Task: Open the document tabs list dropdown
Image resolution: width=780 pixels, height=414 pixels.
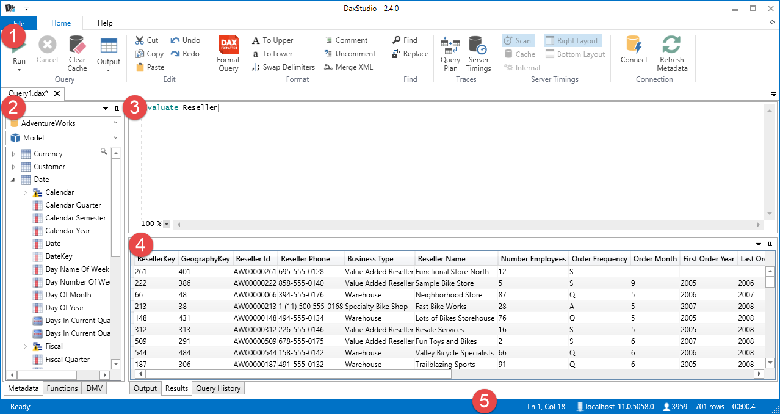Action: pyautogui.click(x=774, y=94)
